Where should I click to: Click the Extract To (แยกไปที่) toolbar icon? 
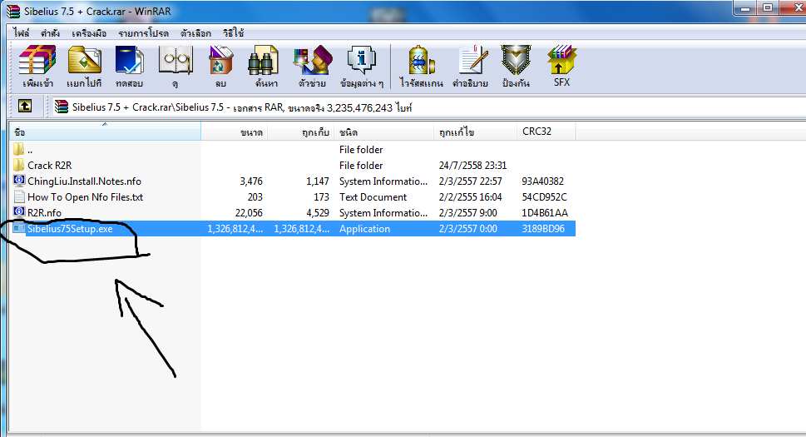click(85, 60)
